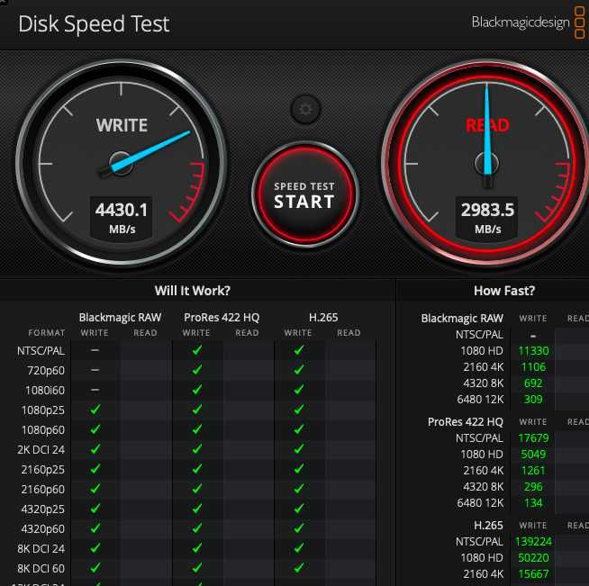Click the Blackmagic RAW 1080 HD write value 11330

(533, 351)
